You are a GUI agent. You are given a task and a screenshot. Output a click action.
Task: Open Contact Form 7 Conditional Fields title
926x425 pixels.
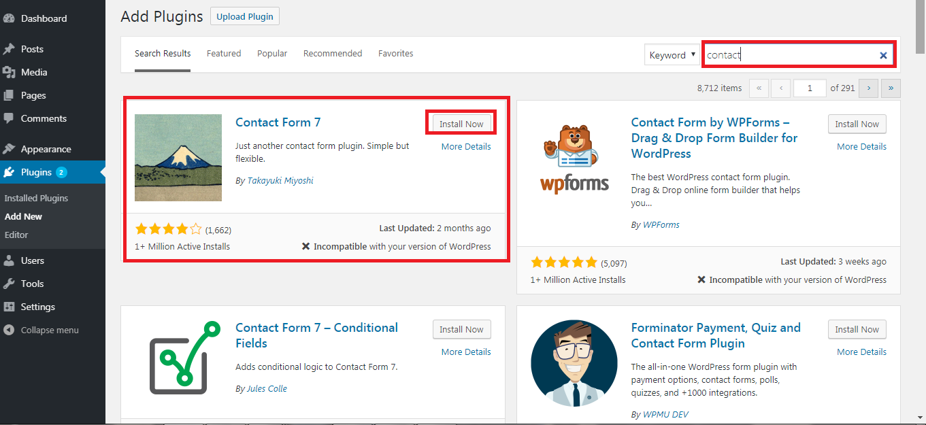click(x=316, y=335)
